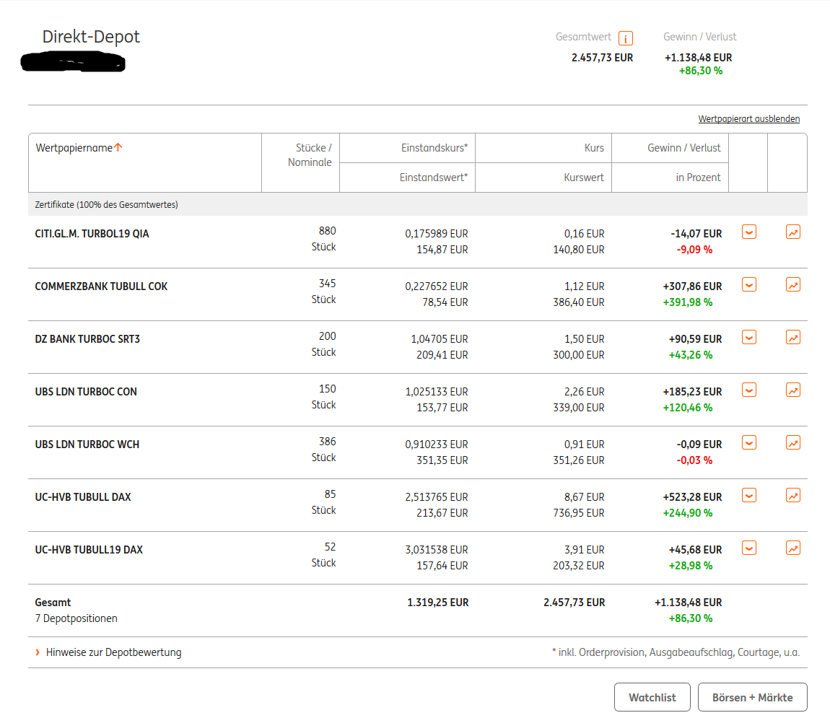This screenshot has width=830, height=718.
Task: Open UBS LDN TURBOC WCH security name
Action: tap(87, 445)
